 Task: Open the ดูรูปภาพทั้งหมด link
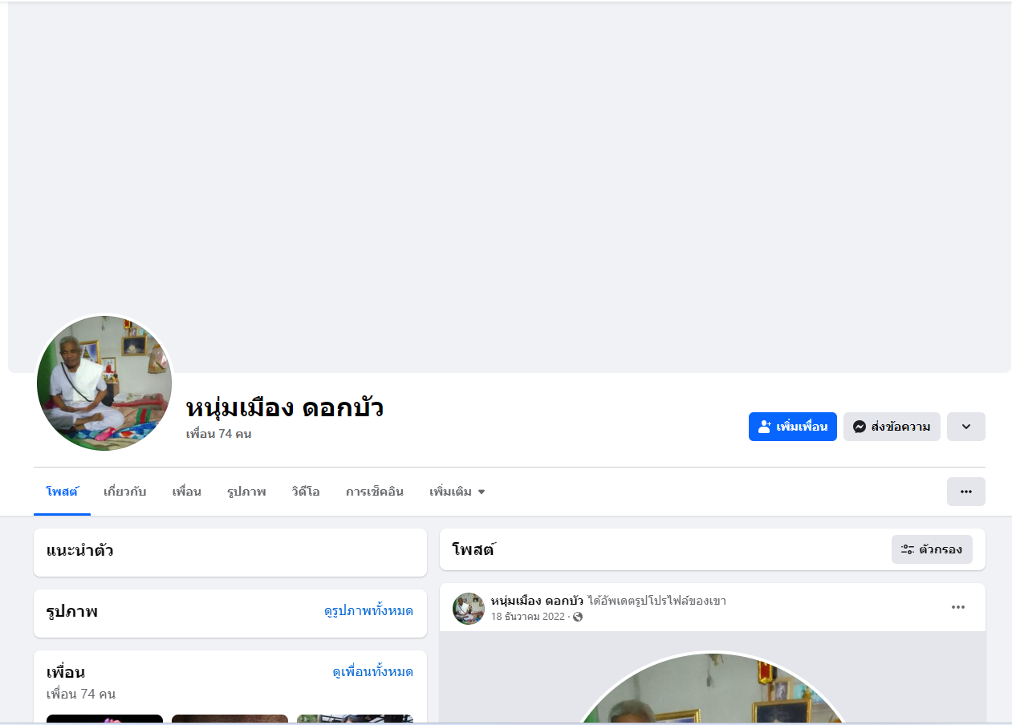(x=368, y=611)
